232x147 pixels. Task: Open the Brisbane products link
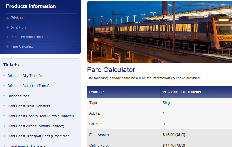pos(18,18)
